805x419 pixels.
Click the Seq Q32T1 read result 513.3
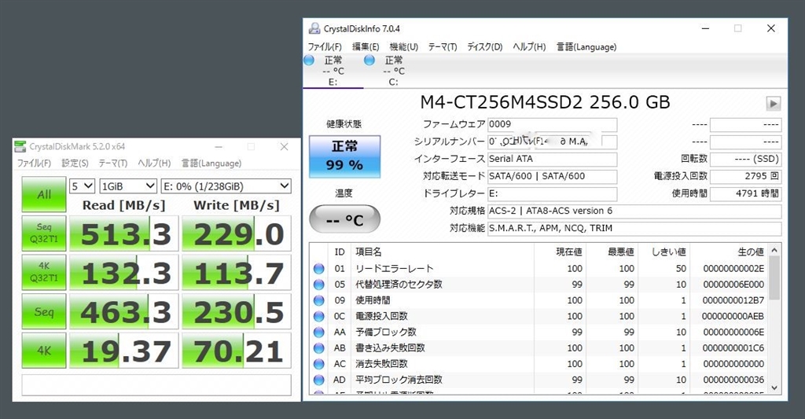tap(123, 233)
